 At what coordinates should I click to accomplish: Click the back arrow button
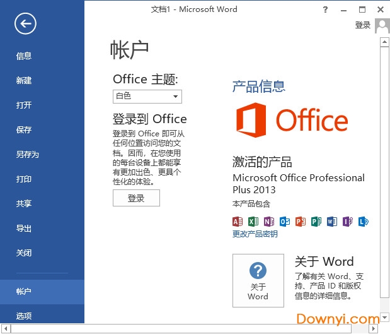tap(26, 24)
